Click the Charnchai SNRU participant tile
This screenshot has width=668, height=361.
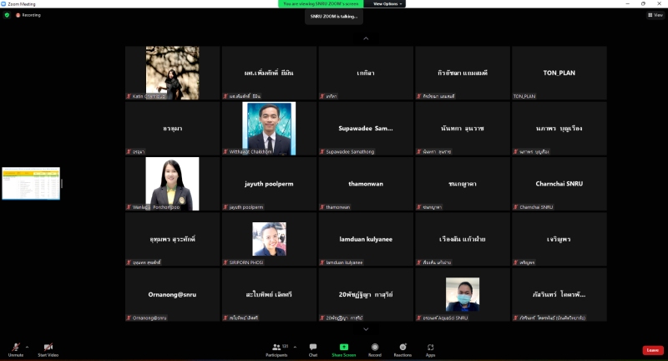[559, 184]
